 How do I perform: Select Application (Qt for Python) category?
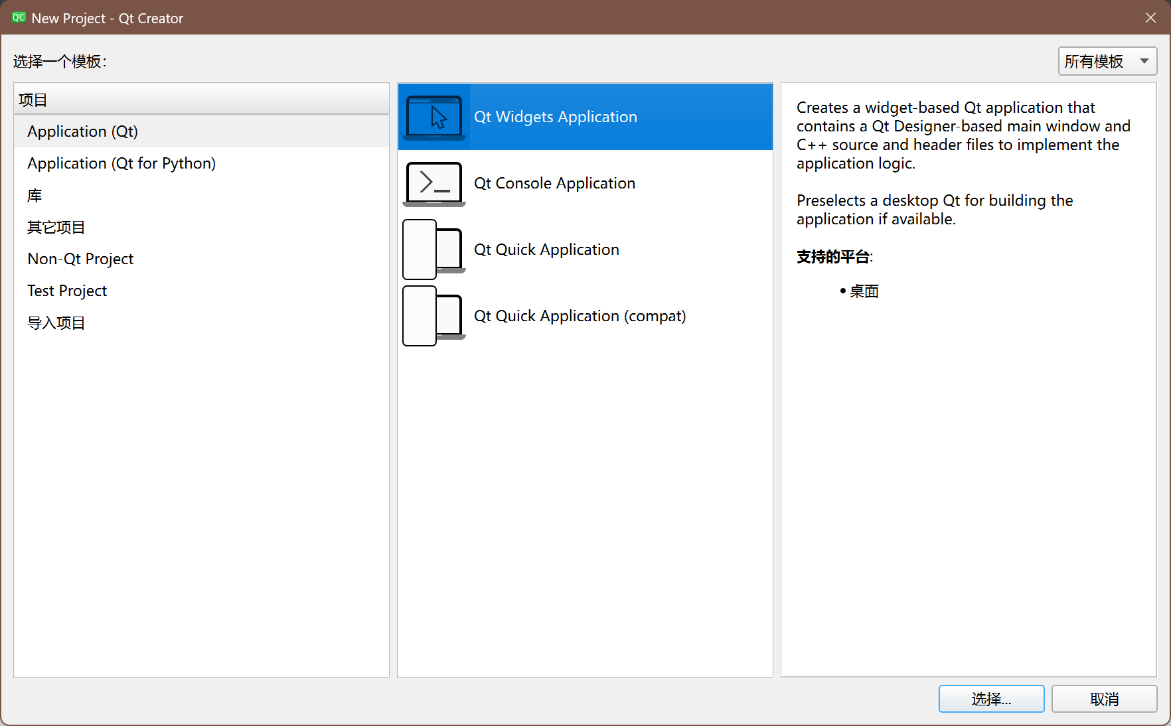click(202, 163)
